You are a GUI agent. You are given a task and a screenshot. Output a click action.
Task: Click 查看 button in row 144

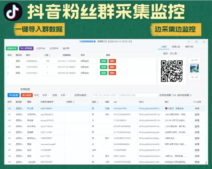click(197, 132)
